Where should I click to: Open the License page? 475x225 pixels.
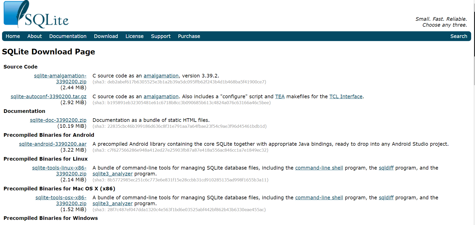(x=134, y=36)
